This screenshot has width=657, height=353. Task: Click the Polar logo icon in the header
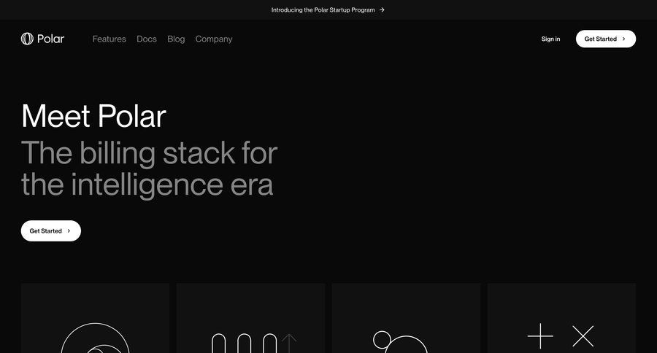coord(27,39)
